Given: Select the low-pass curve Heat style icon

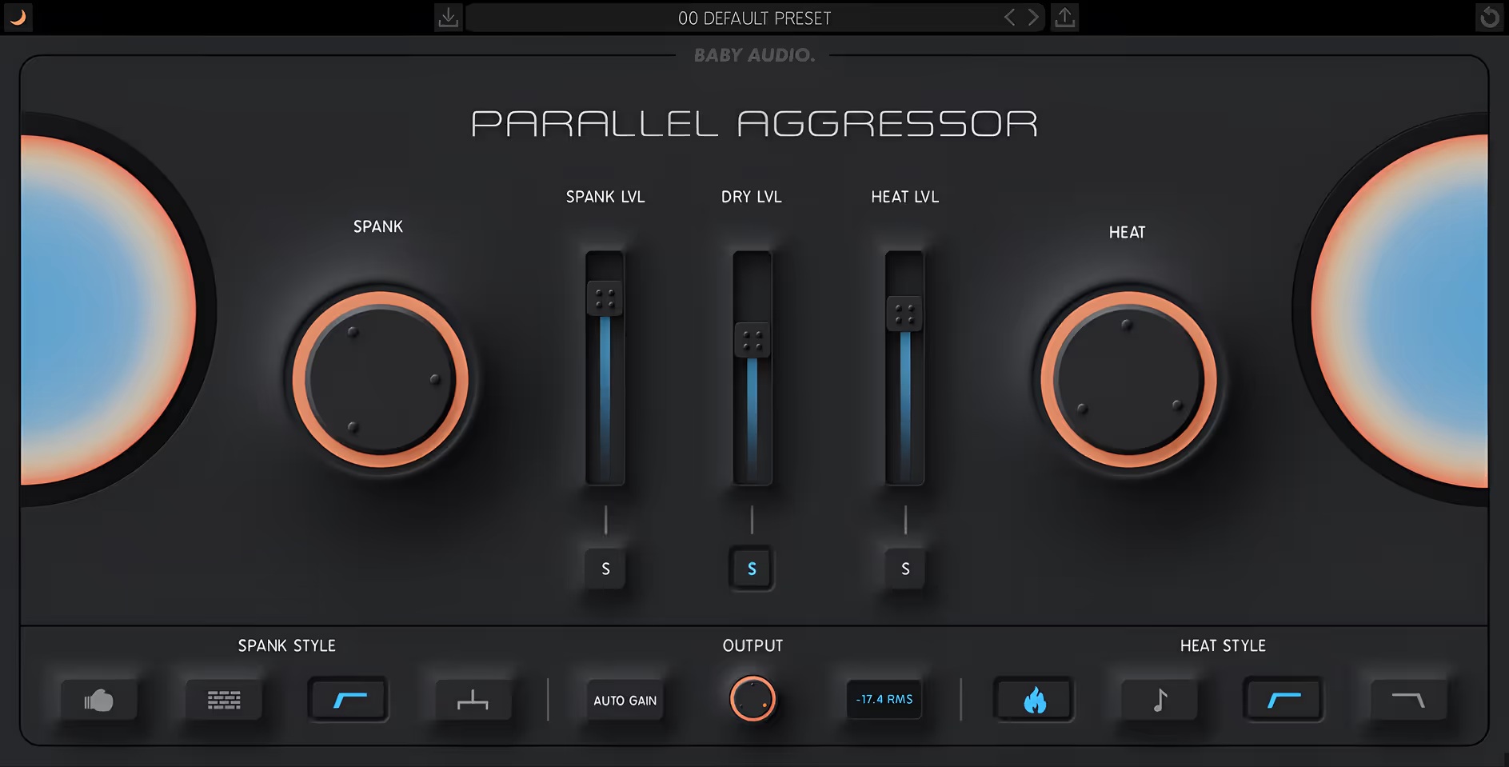Looking at the screenshot, I should coord(1408,700).
